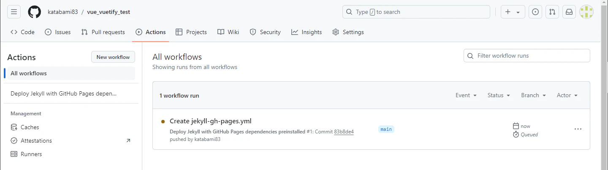Open the Pull requests icon in header
Image resolution: width=608 pixels, height=170 pixels.
click(552, 12)
